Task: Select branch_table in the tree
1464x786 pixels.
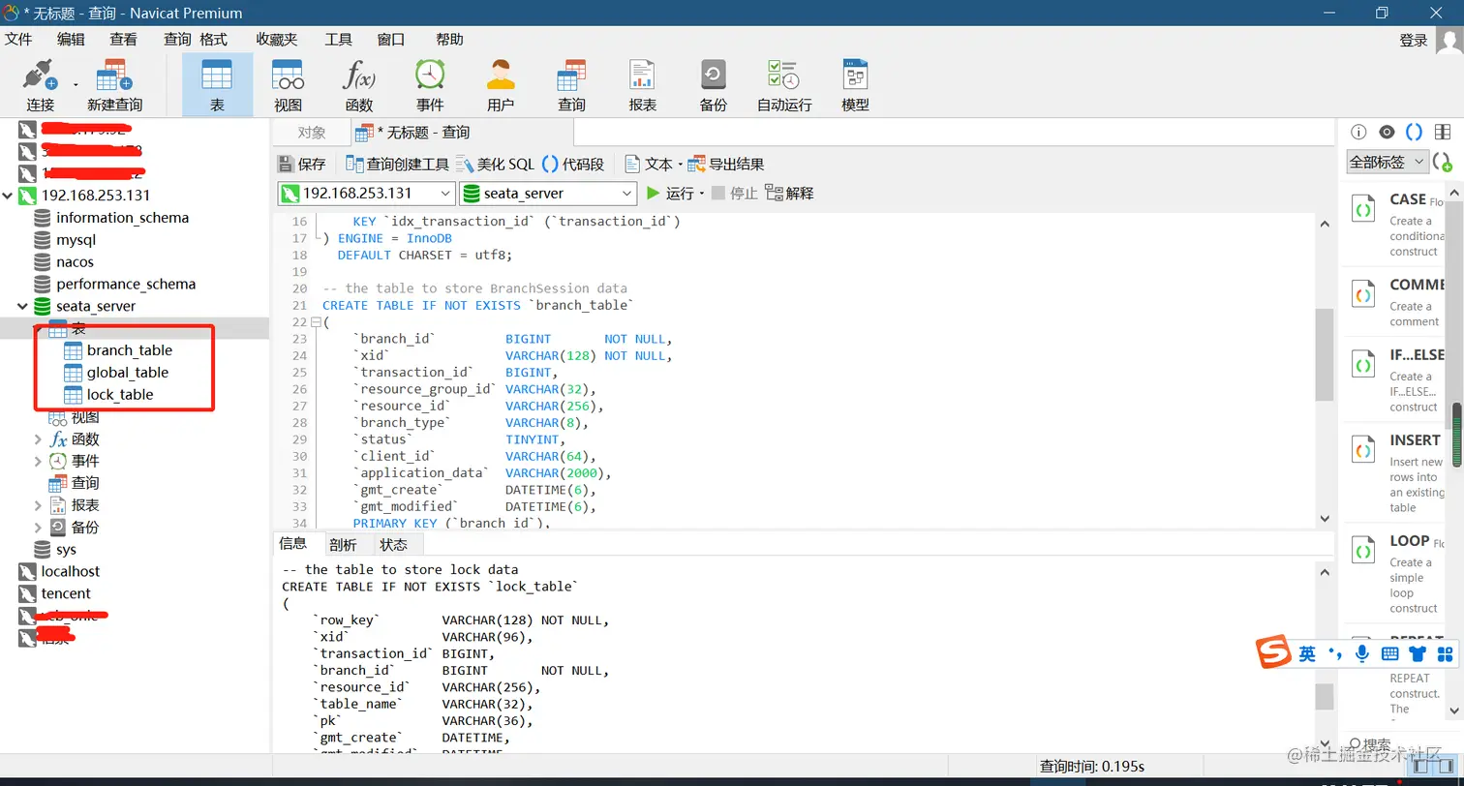Action: (129, 350)
